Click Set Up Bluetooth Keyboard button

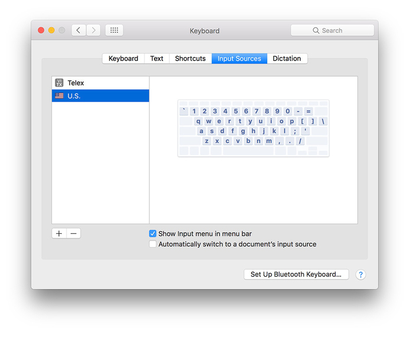[296, 274]
